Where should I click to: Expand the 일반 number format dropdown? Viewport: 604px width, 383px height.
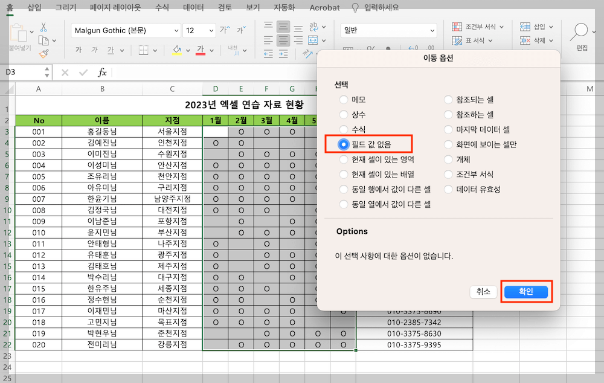(x=432, y=30)
